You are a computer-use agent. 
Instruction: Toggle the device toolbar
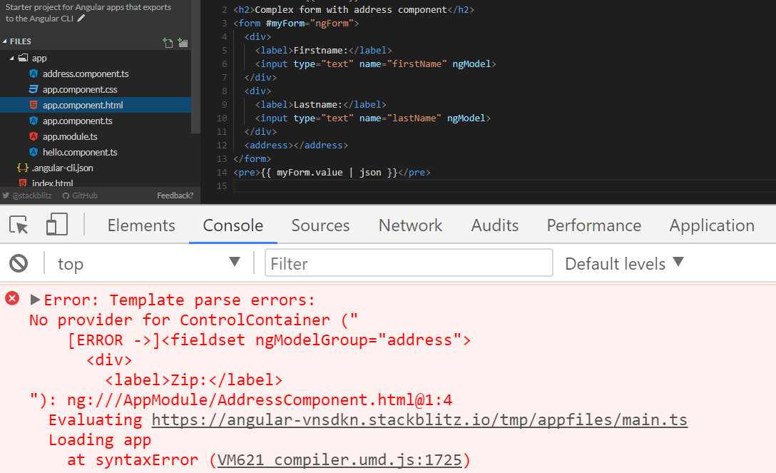tap(56, 224)
